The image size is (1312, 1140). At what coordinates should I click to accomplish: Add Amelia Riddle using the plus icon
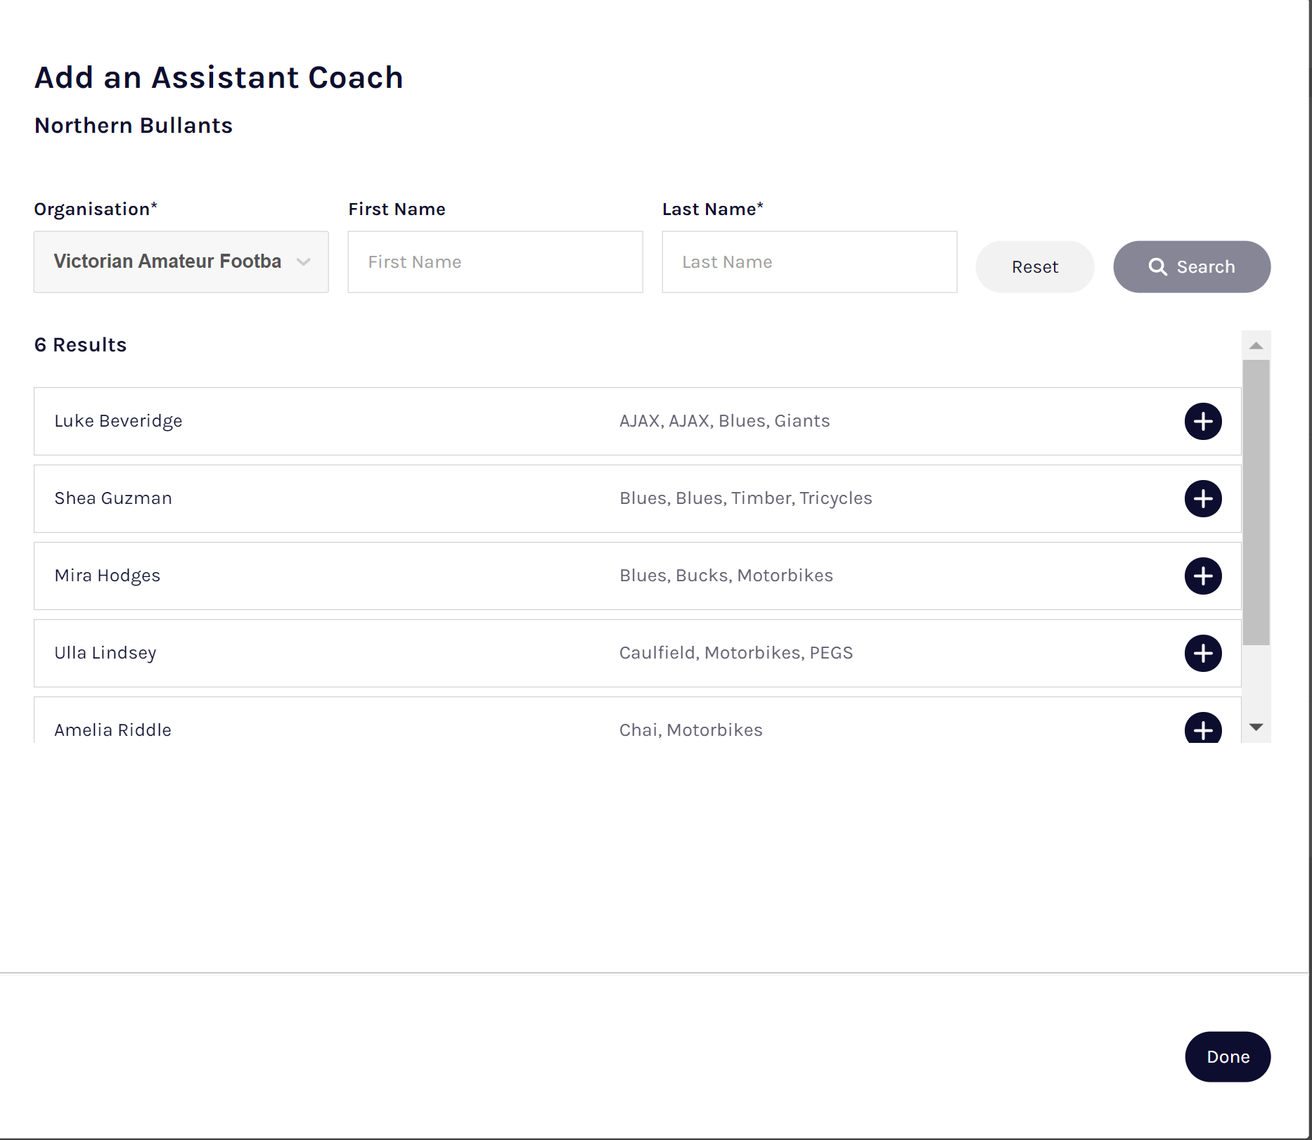pos(1203,731)
